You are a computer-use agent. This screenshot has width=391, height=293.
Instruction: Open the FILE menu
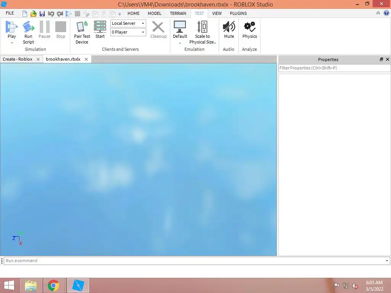click(x=10, y=13)
